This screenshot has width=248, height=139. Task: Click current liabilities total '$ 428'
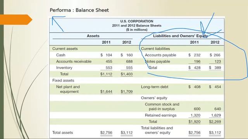[195, 68]
